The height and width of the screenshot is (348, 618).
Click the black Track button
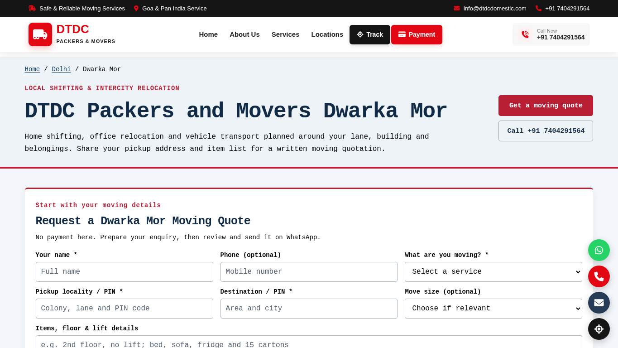click(x=370, y=34)
